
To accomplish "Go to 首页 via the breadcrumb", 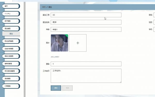I will pos(44,7).
